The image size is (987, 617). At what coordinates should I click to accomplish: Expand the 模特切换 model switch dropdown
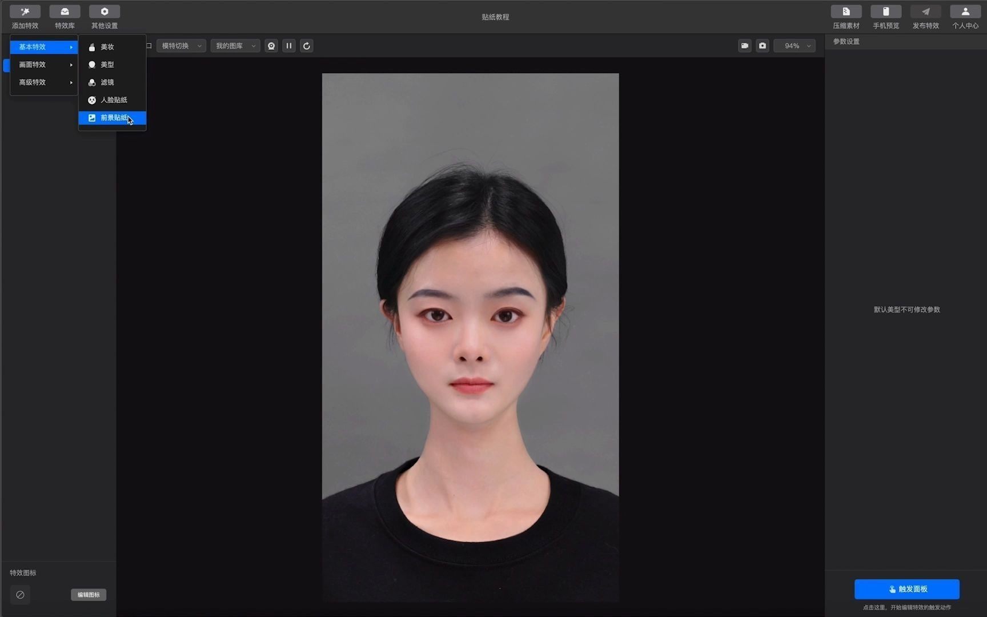[x=180, y=46]
